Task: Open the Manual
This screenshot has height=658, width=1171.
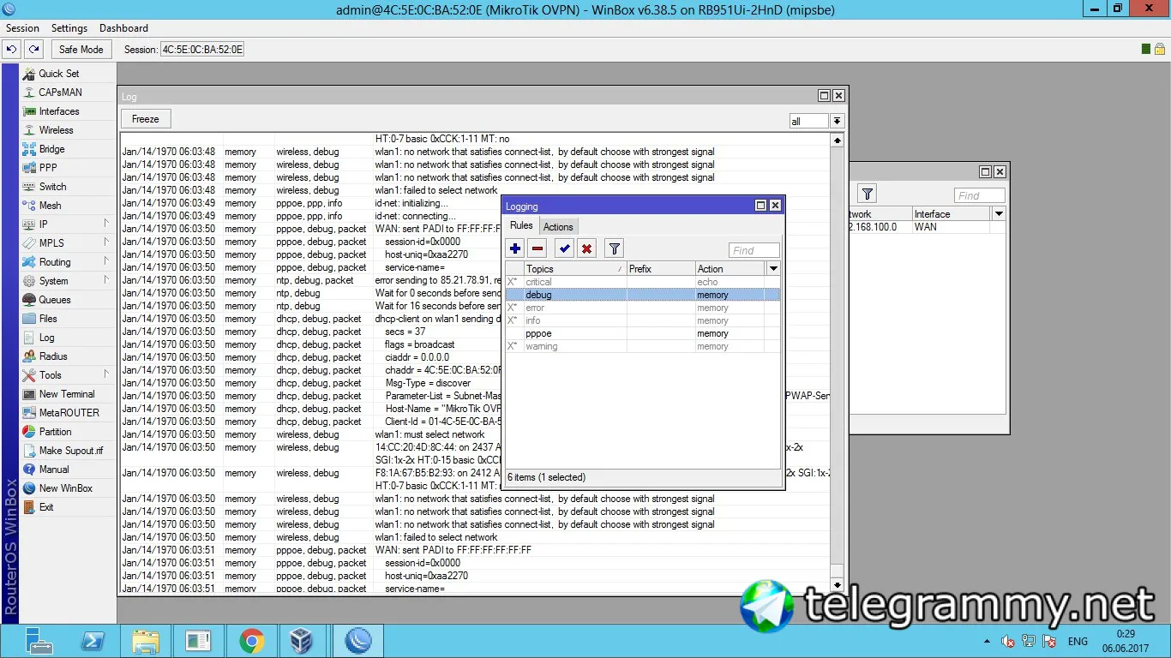Action: click(54, 470)
